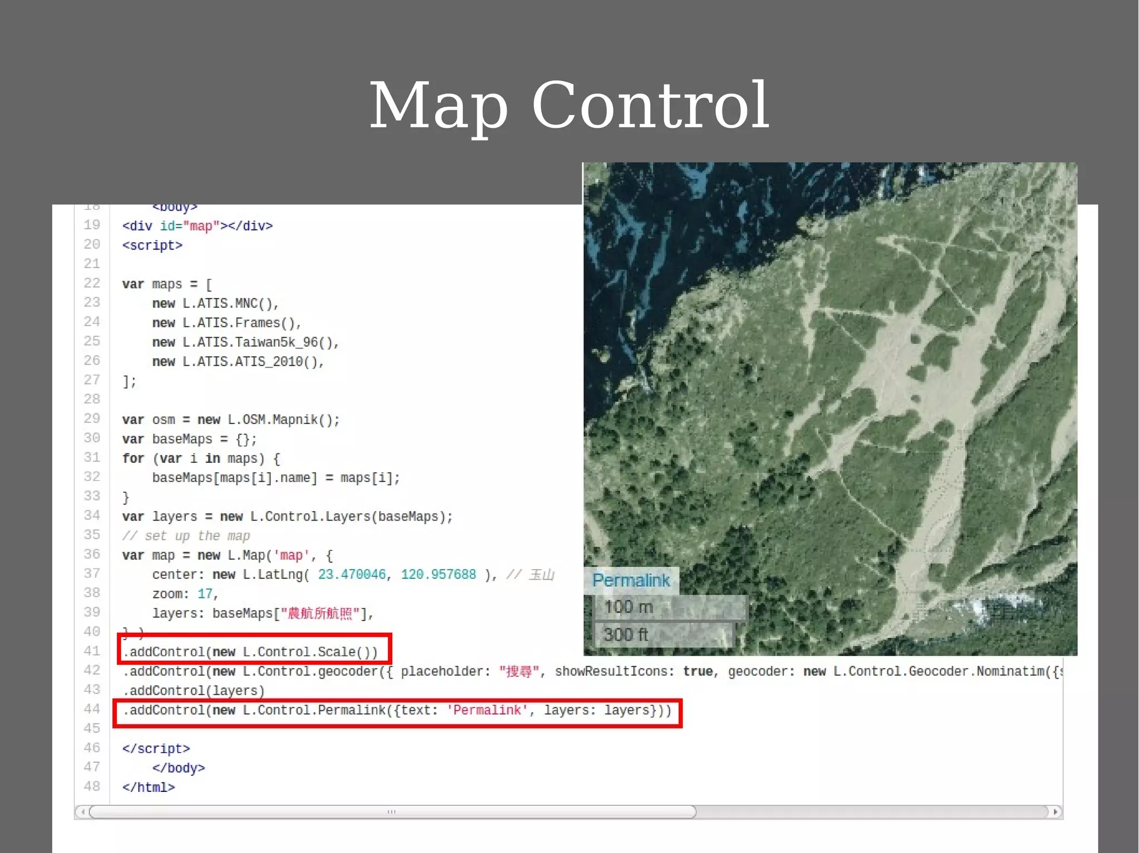Click line number 41 in gutter
1139x853 pixels.
click(x=92, y=651)
